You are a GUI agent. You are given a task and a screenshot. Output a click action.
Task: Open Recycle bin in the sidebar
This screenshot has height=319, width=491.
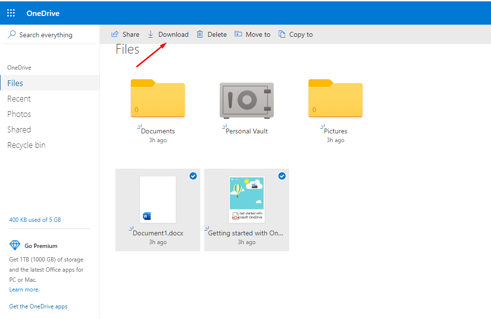coord(26,145)
